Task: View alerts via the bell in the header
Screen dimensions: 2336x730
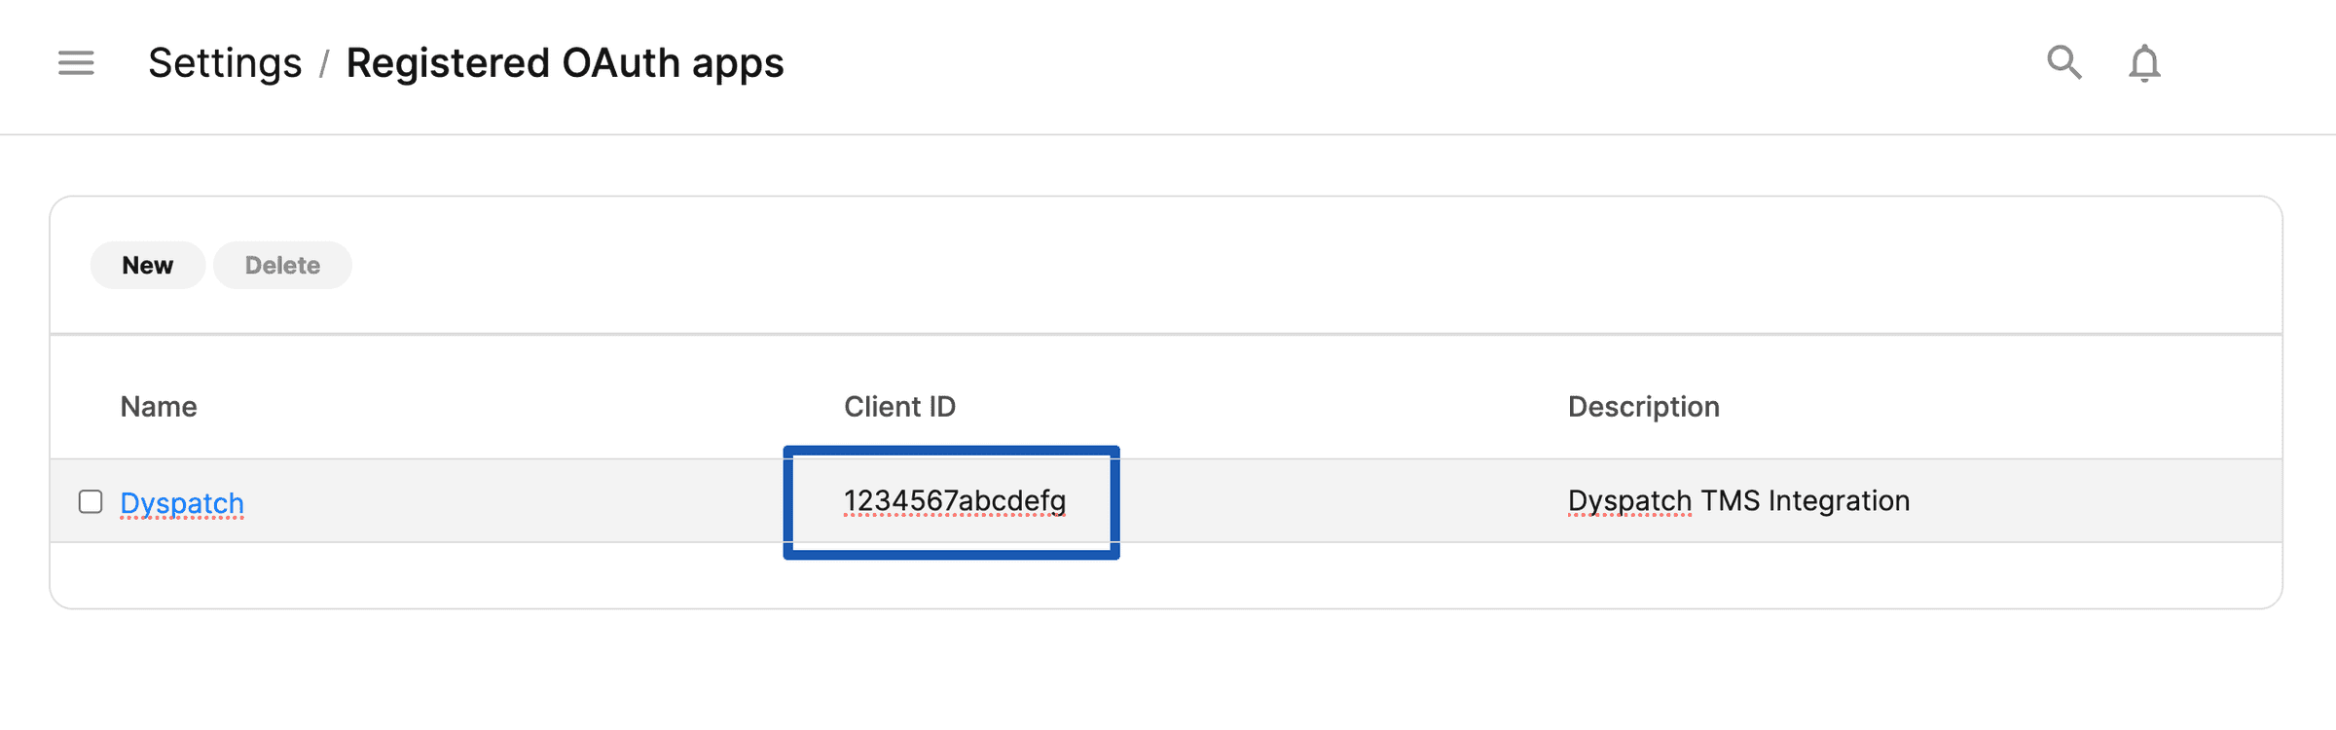Action: click(2145, 63)
